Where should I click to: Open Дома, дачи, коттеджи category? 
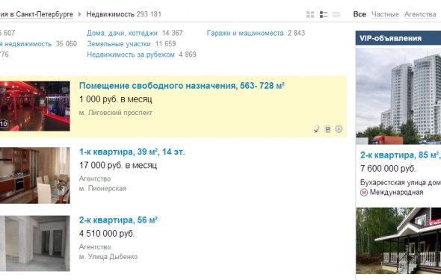coord(122,33)
